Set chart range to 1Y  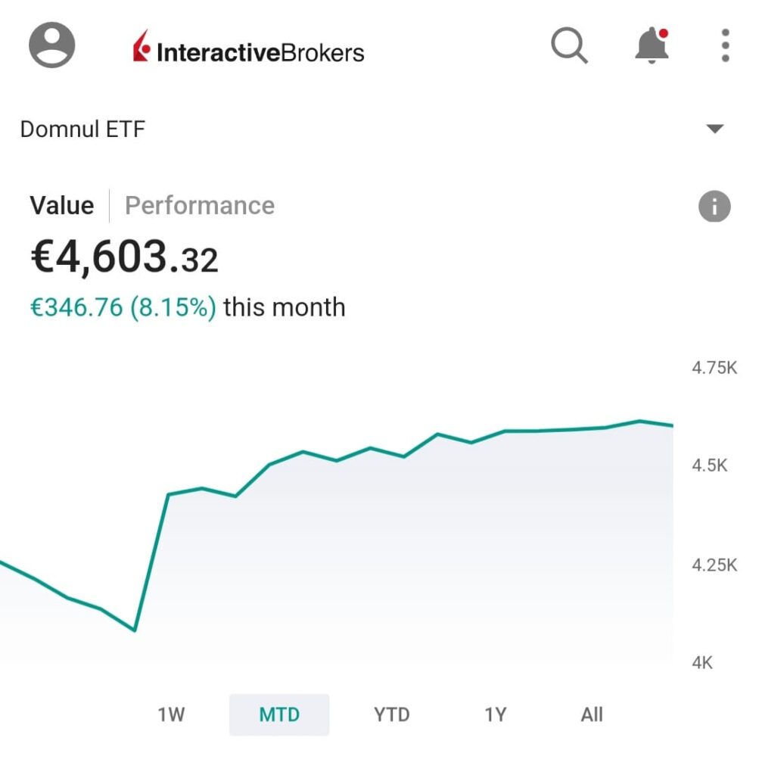point(495,714)
